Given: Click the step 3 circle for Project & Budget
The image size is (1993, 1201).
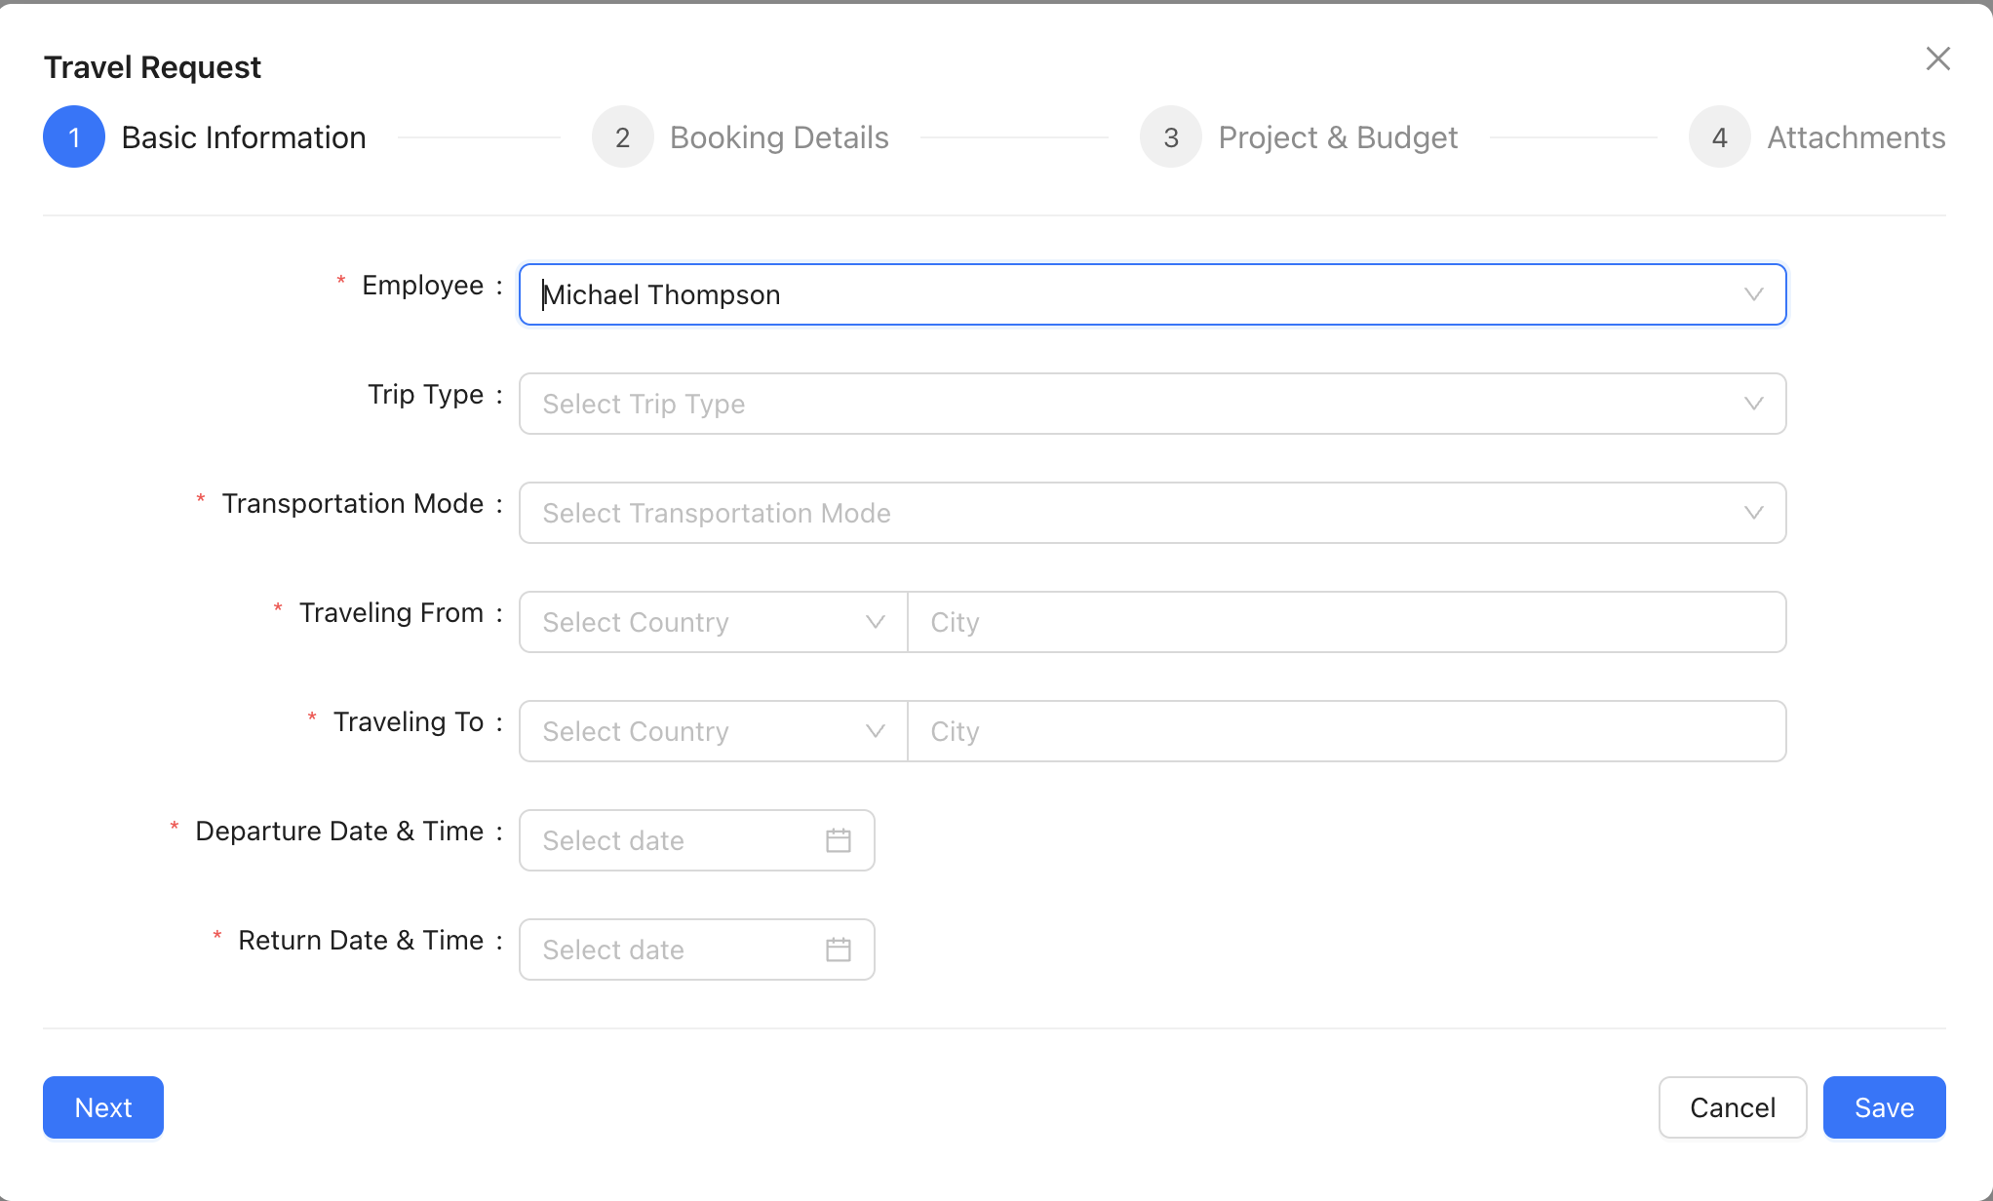Looking at the screenshot, I should click(x=1171, y=136).
